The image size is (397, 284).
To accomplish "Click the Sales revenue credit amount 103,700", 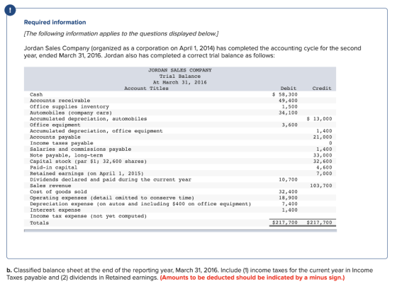I will 321,186.
